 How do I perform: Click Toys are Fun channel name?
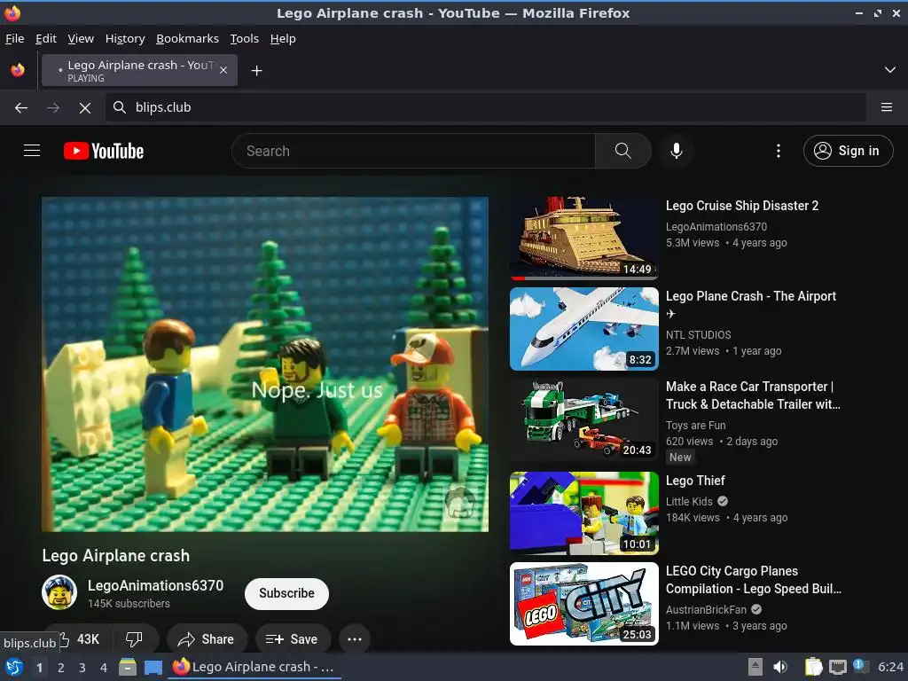[695, 425]
